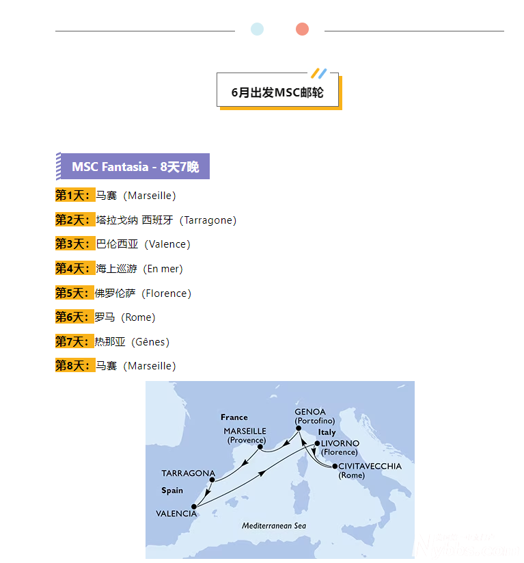Select the 第8天 Marseille return label
Viewport: 524px width, 563px height.
point(74,366)
